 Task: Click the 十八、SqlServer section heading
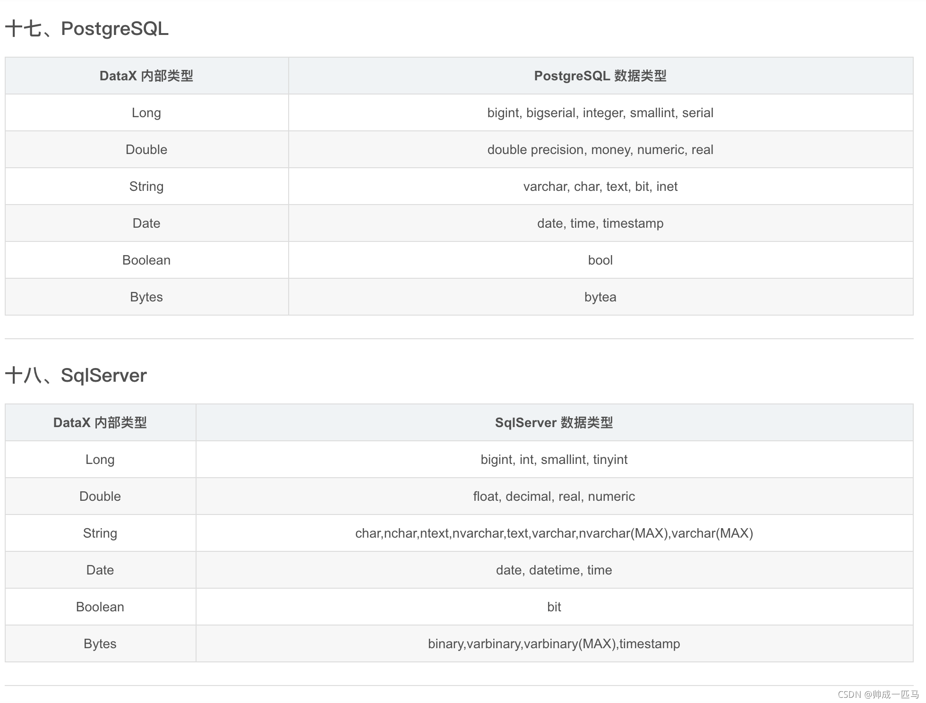(x=76, y=376)
